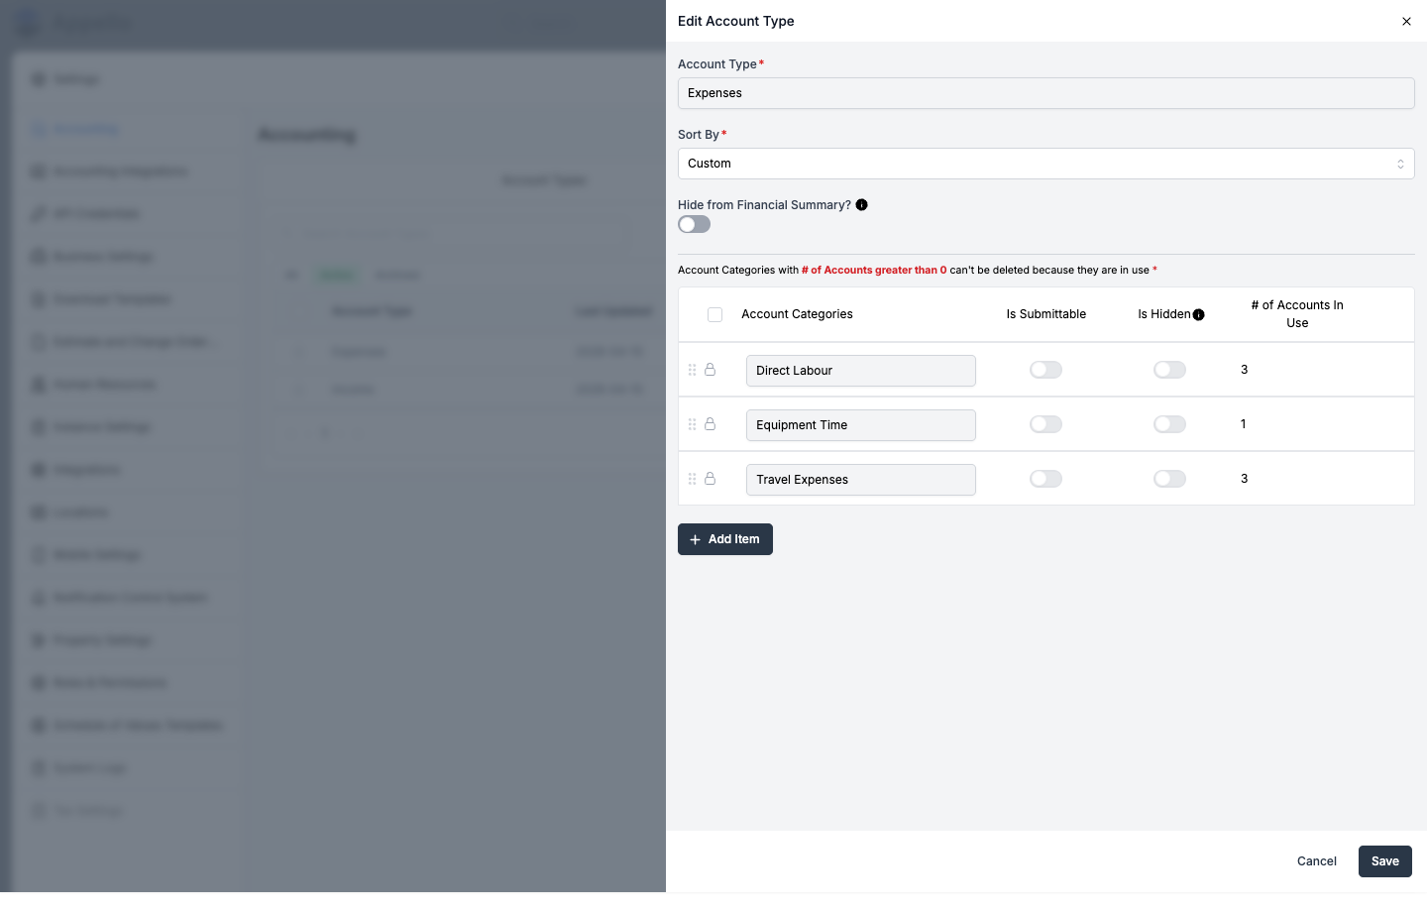Open the Sort By dropdown
The width and height of the screenshot is (1427, 910).
(1045, 164)
